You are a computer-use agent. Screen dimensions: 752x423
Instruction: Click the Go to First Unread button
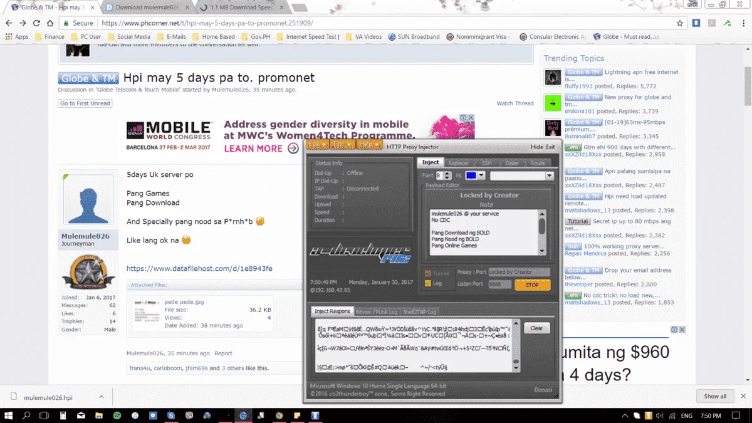(85, 103)
